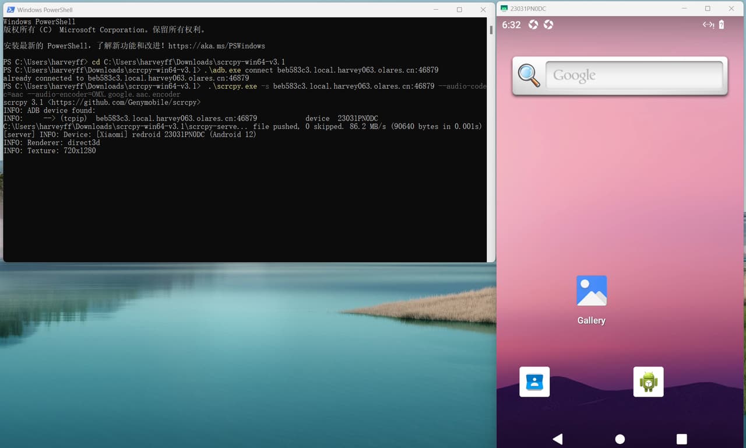Maximize the Windows PowerShell window
The image size is (746, 448).
click(x=459, y=10)
